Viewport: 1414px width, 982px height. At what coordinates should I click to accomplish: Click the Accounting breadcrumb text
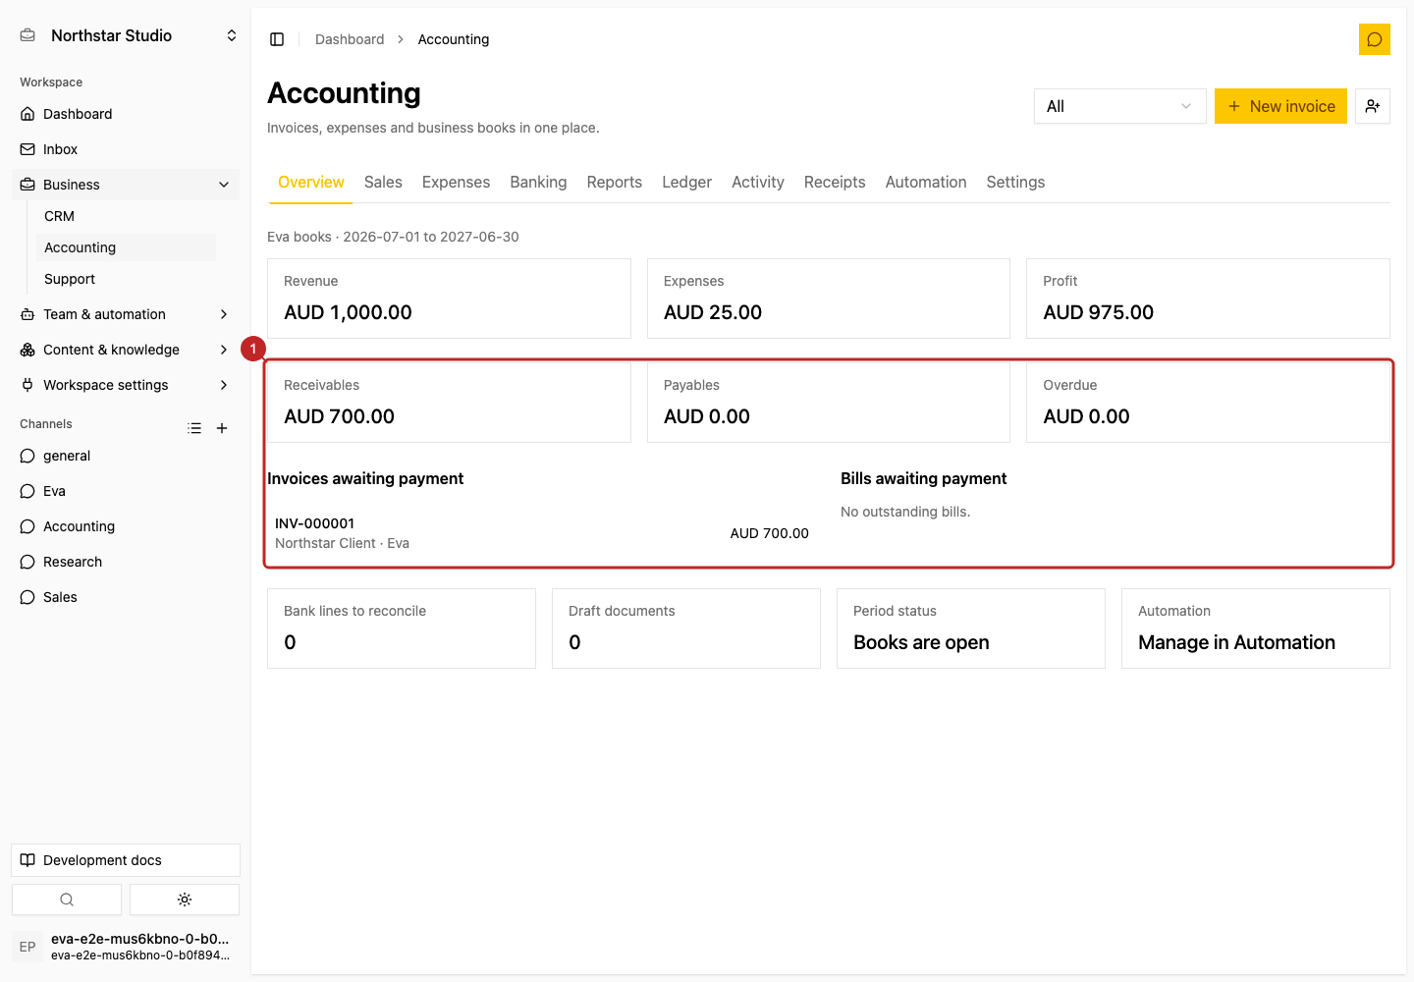[454, 39]
